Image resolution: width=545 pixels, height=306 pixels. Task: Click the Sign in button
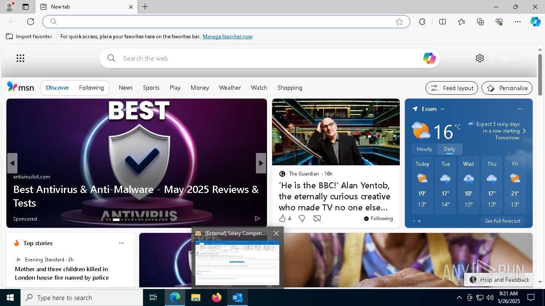[509, 58]
